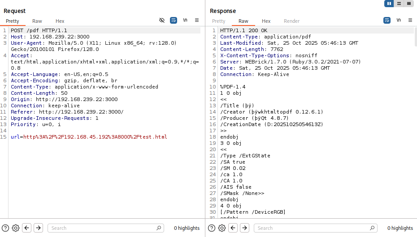Open response search settings gear
Viewport: 417px width, 237px height.
222,228
